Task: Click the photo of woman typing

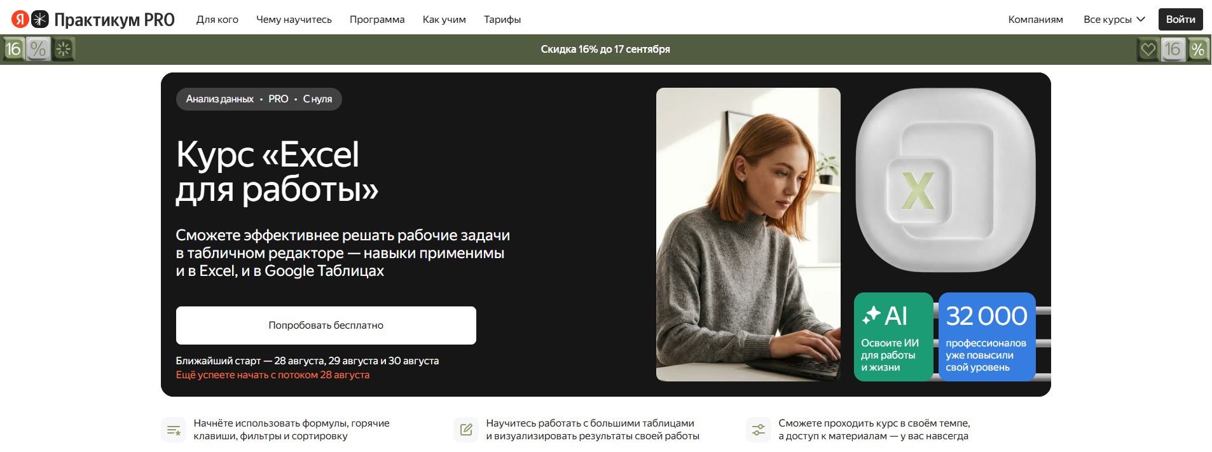Action: click(748, 235)
